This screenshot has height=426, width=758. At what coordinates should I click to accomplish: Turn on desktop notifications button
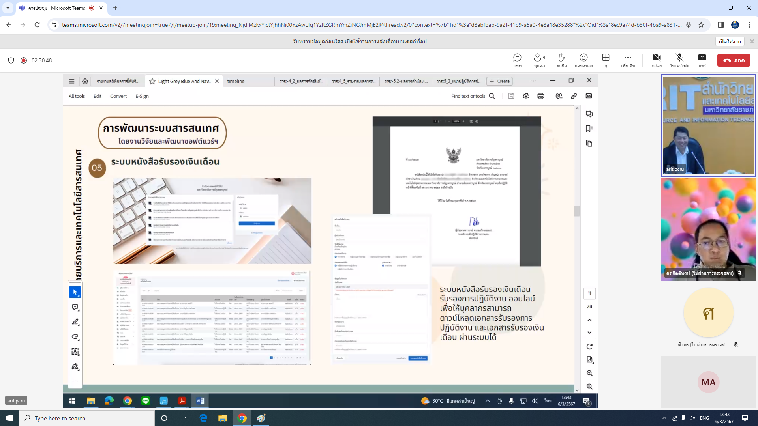(730, 41)
